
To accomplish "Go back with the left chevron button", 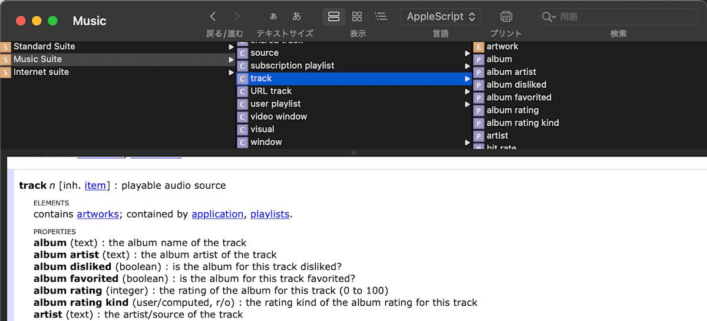I will [x=213, y=16].
